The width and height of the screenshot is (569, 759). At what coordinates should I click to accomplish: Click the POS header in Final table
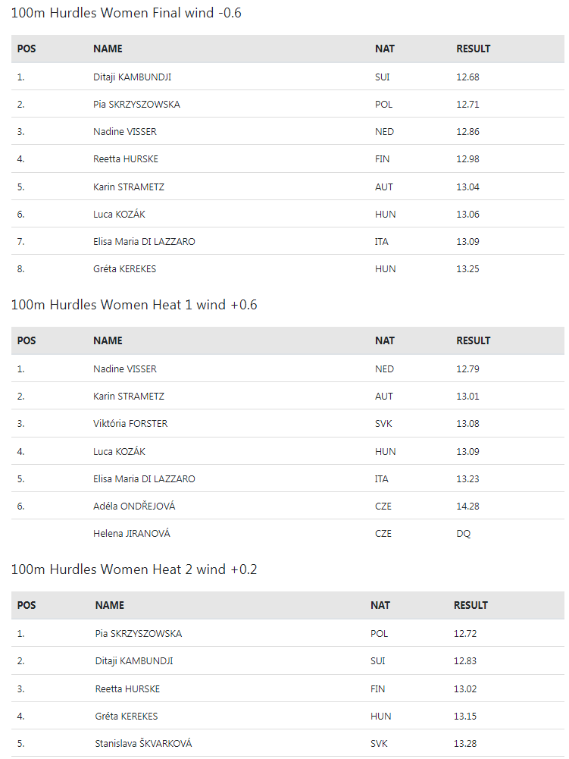[x=27, y=49]
